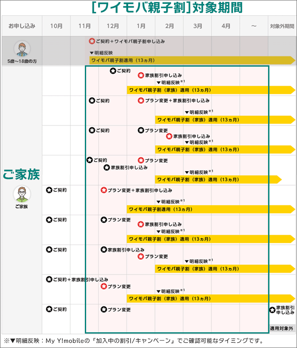
Task: Click the ▼明細反映 marker in the 5歳〜18歳 row
Action: [101, 53]
